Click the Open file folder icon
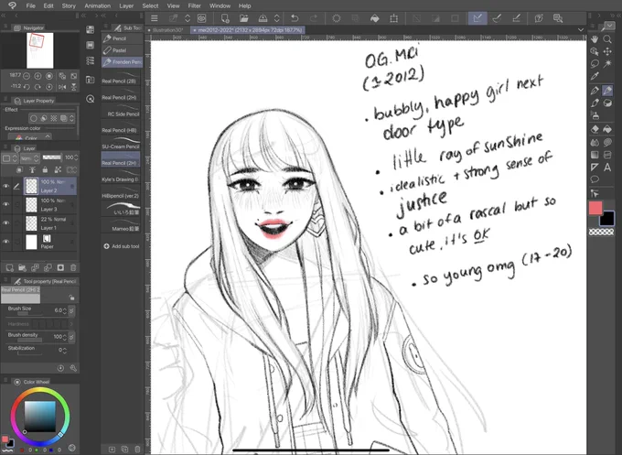This screenshot has width=622, height=455. [243, 18]
